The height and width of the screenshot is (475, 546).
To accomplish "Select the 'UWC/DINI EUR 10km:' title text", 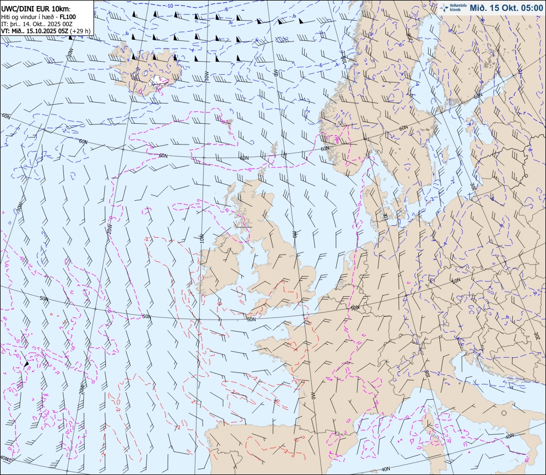I will tap(36, 9).
